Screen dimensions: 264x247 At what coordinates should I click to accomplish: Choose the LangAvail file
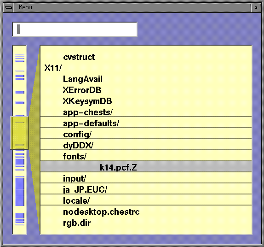click(x=82, y=79)
